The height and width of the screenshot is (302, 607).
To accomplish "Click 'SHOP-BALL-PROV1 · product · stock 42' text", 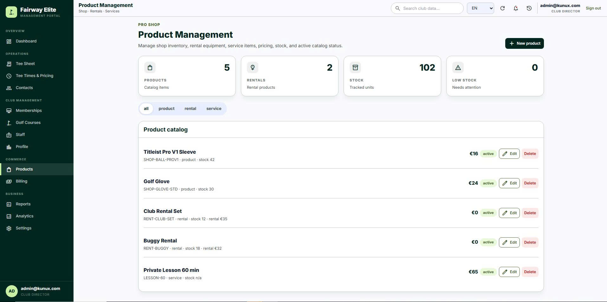I will (179, 160).
